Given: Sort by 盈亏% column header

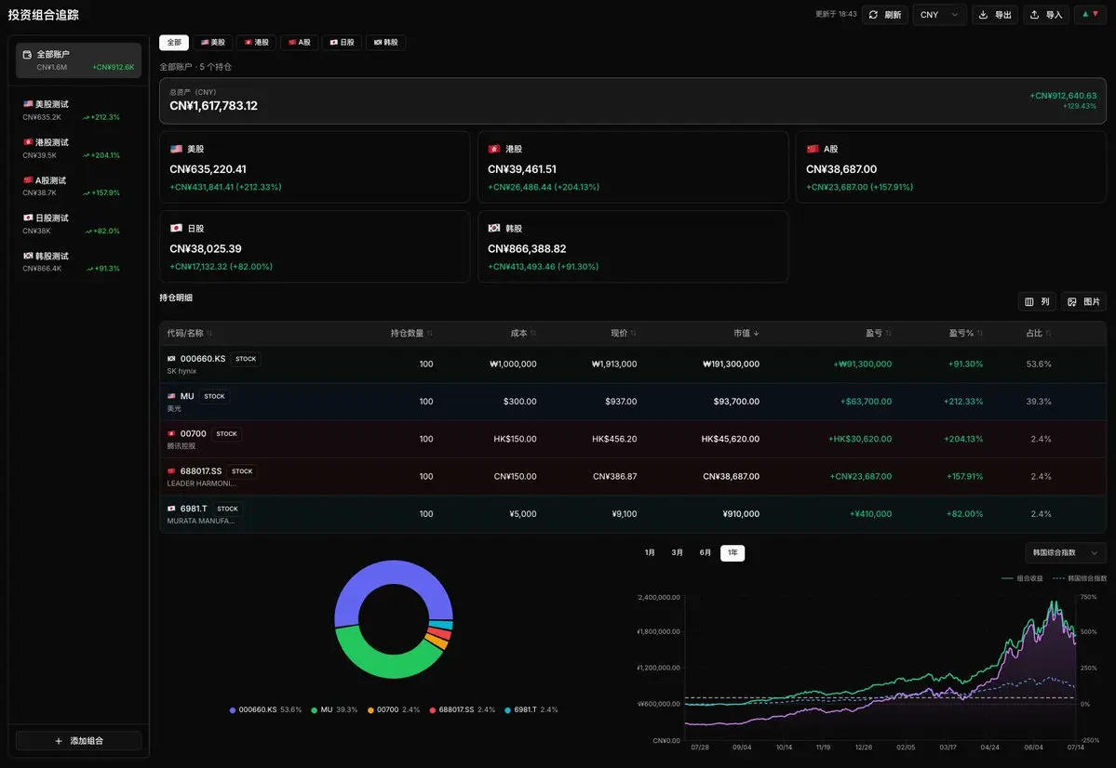Looking at the screenshot, I should tap(965, 334).
